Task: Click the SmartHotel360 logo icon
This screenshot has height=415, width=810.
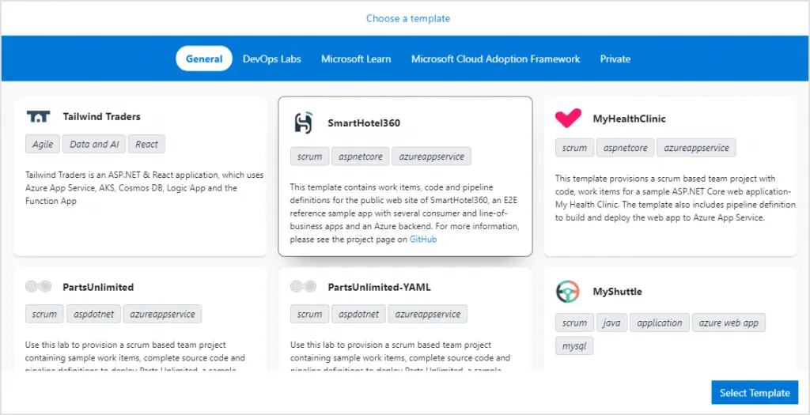Action: pyautogui.click(x=303, y=123)
